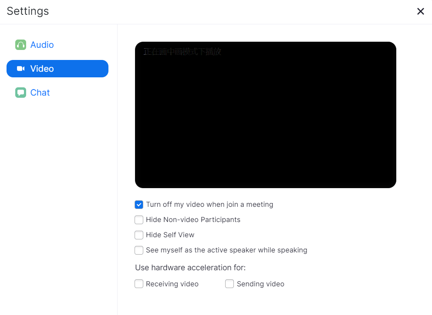Viewport: 432px width, 315px height.
Task: Select the Video settings section
Action: click(x=57, y=69)
